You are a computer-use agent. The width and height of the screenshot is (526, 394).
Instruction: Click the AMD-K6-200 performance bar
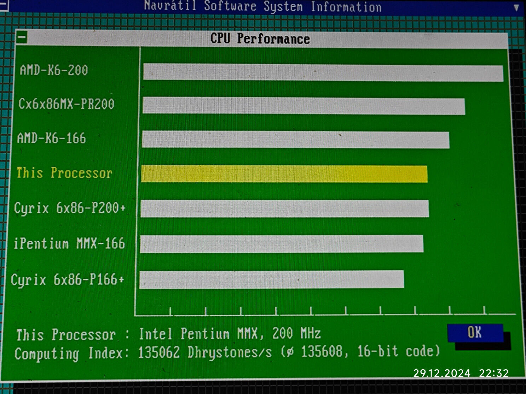click(323, 72)
